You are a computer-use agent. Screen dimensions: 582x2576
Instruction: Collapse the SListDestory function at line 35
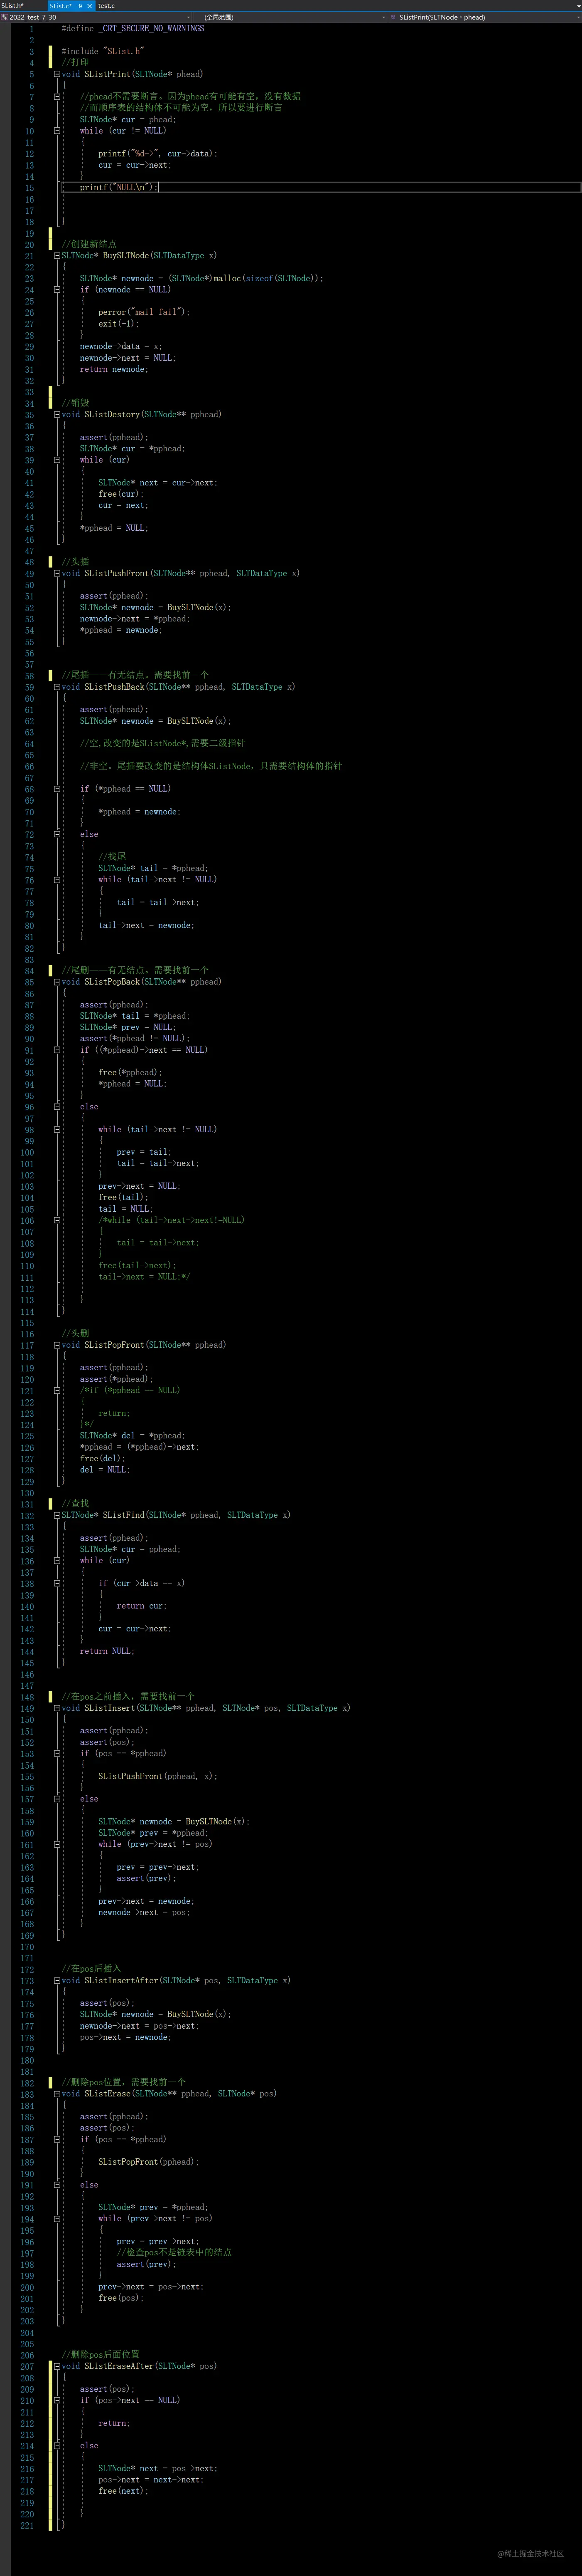pyautogui.click(x=57, y=415)
